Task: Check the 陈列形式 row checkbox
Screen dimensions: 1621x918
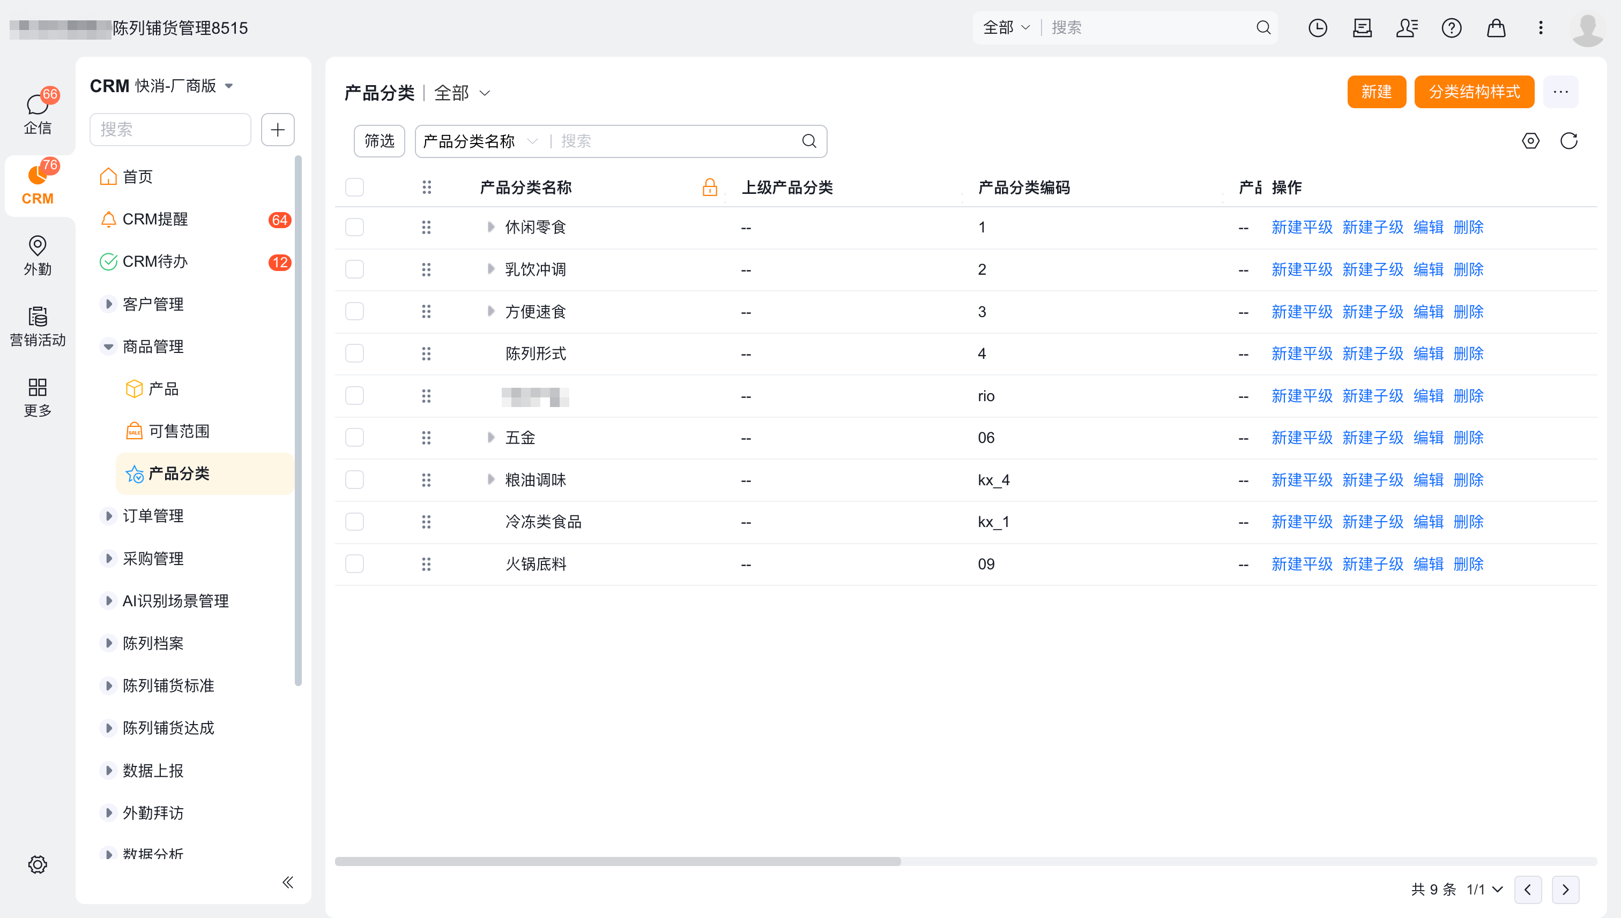Action: (355, 353)
